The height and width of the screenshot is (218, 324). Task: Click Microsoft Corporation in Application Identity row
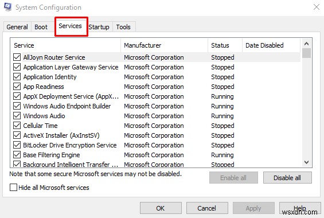(154, 77)
